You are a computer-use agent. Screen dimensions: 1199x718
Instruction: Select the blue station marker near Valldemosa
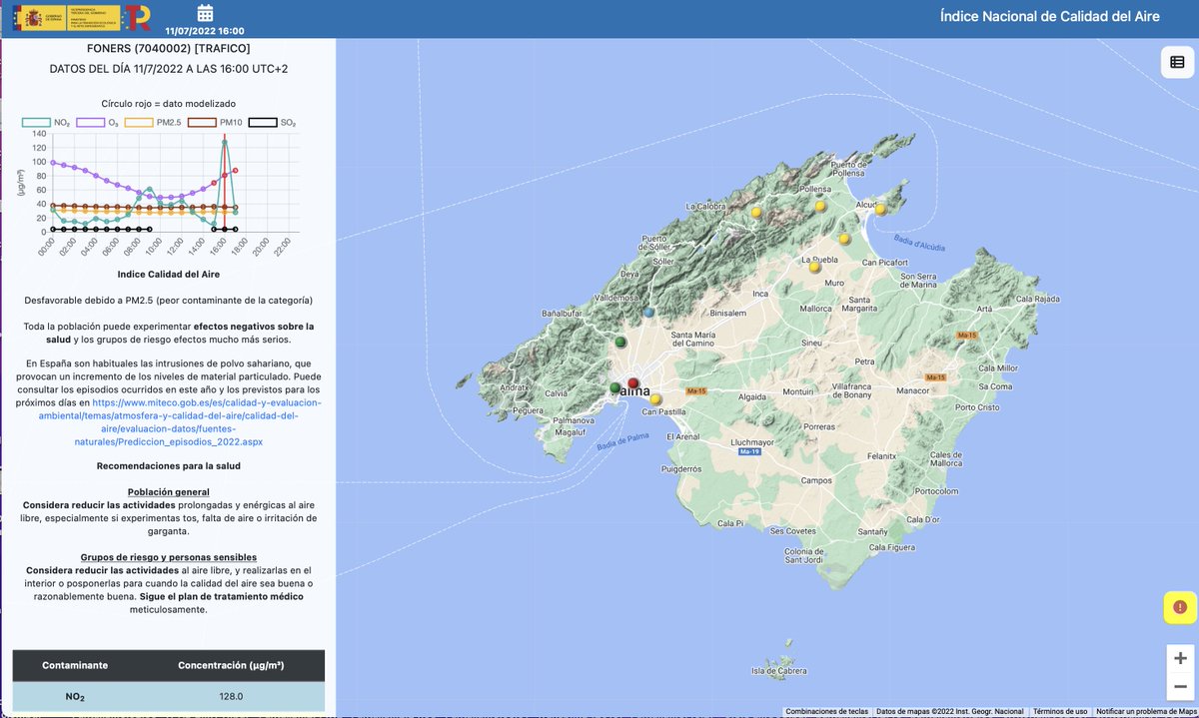click(x=649, y=313)
